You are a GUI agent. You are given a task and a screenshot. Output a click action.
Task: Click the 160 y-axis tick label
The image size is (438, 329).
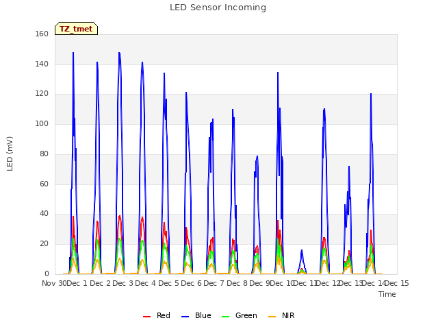[42, 34]
